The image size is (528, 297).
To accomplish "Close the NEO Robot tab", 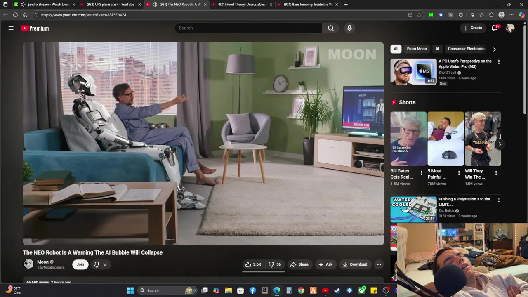I will pos(205,5).
